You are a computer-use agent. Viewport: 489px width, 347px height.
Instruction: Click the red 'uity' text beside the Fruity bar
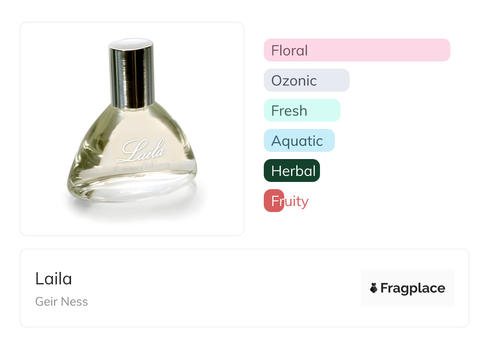click(x=296, y=201)
